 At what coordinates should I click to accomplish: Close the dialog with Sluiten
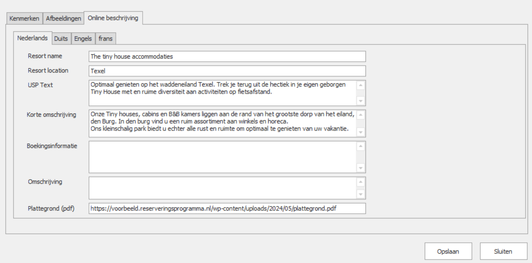point(503,251)
